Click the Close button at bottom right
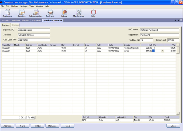 (173, 126)
